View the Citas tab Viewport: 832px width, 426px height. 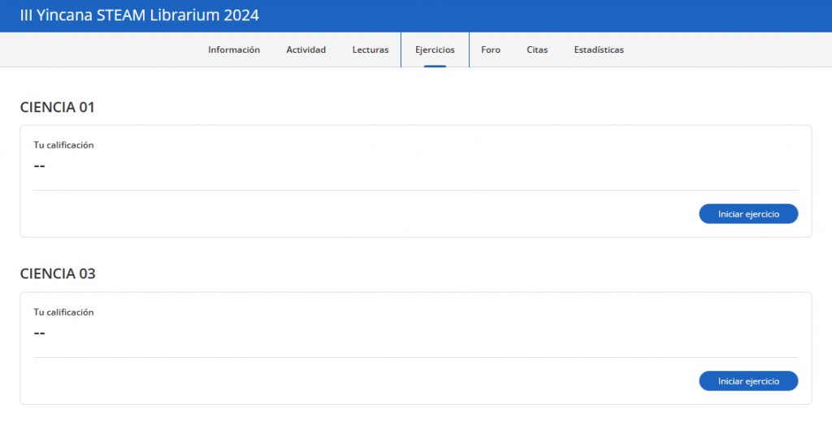[537, 49]
